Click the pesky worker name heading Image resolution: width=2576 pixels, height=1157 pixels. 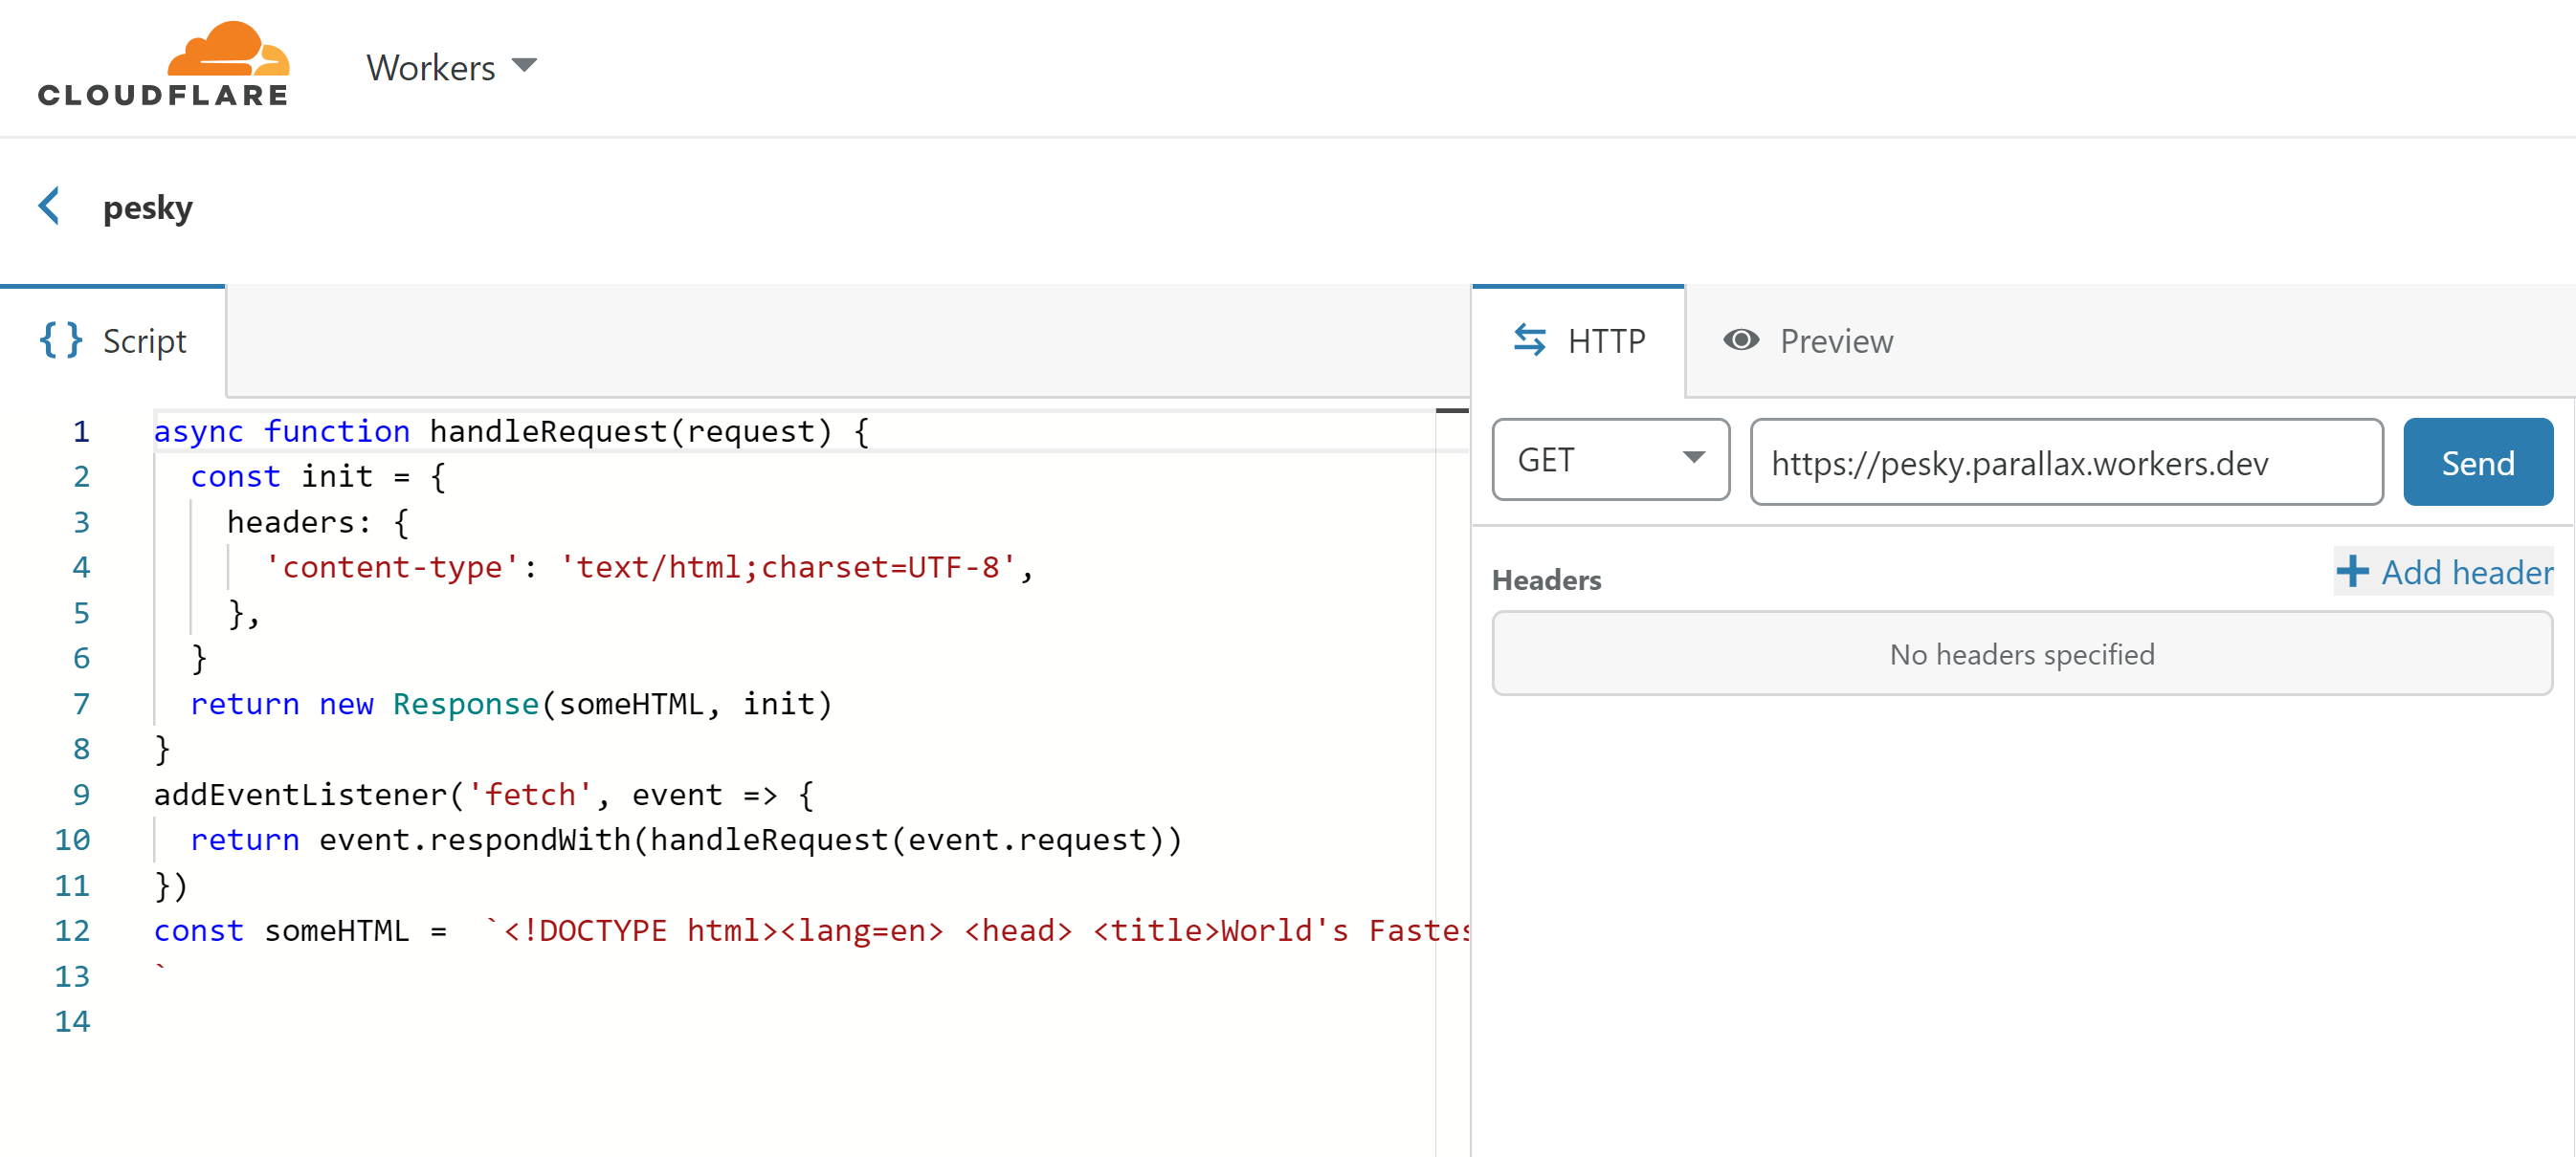[x=148, y=207]
